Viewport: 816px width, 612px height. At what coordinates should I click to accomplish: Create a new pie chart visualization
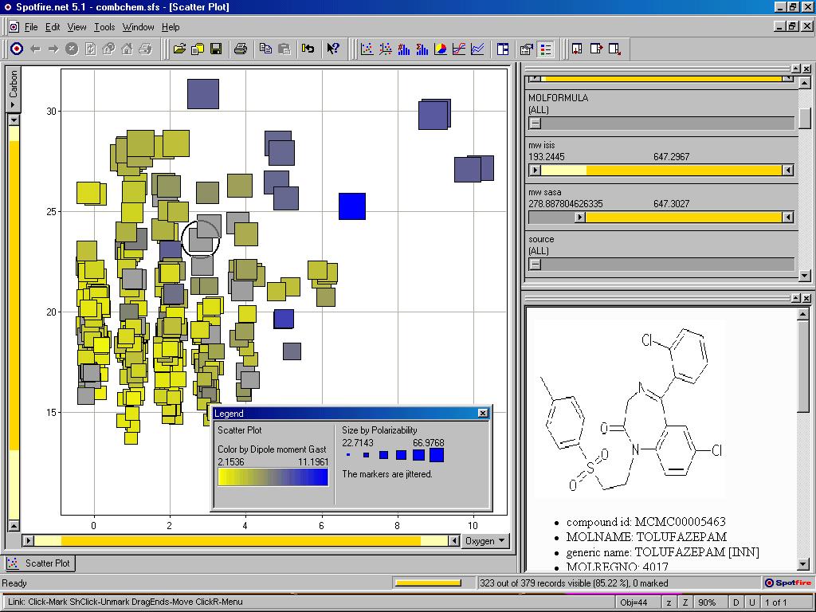tap(440, 49)
